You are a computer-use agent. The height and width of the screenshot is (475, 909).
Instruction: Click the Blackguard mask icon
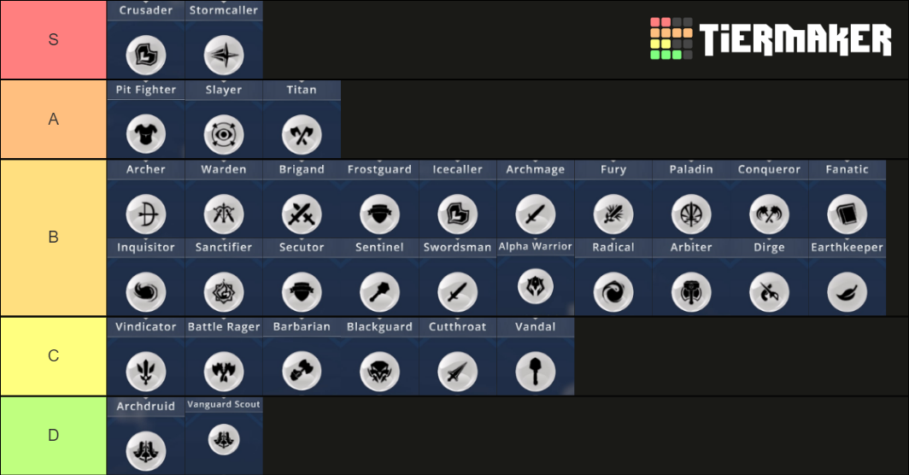click(379, 371)
